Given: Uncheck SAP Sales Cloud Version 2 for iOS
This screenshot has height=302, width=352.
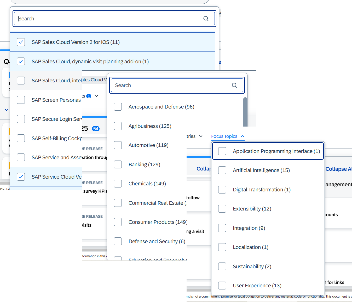Looking at the screenshot, I should pyautogui.click(x=21, y=42).
